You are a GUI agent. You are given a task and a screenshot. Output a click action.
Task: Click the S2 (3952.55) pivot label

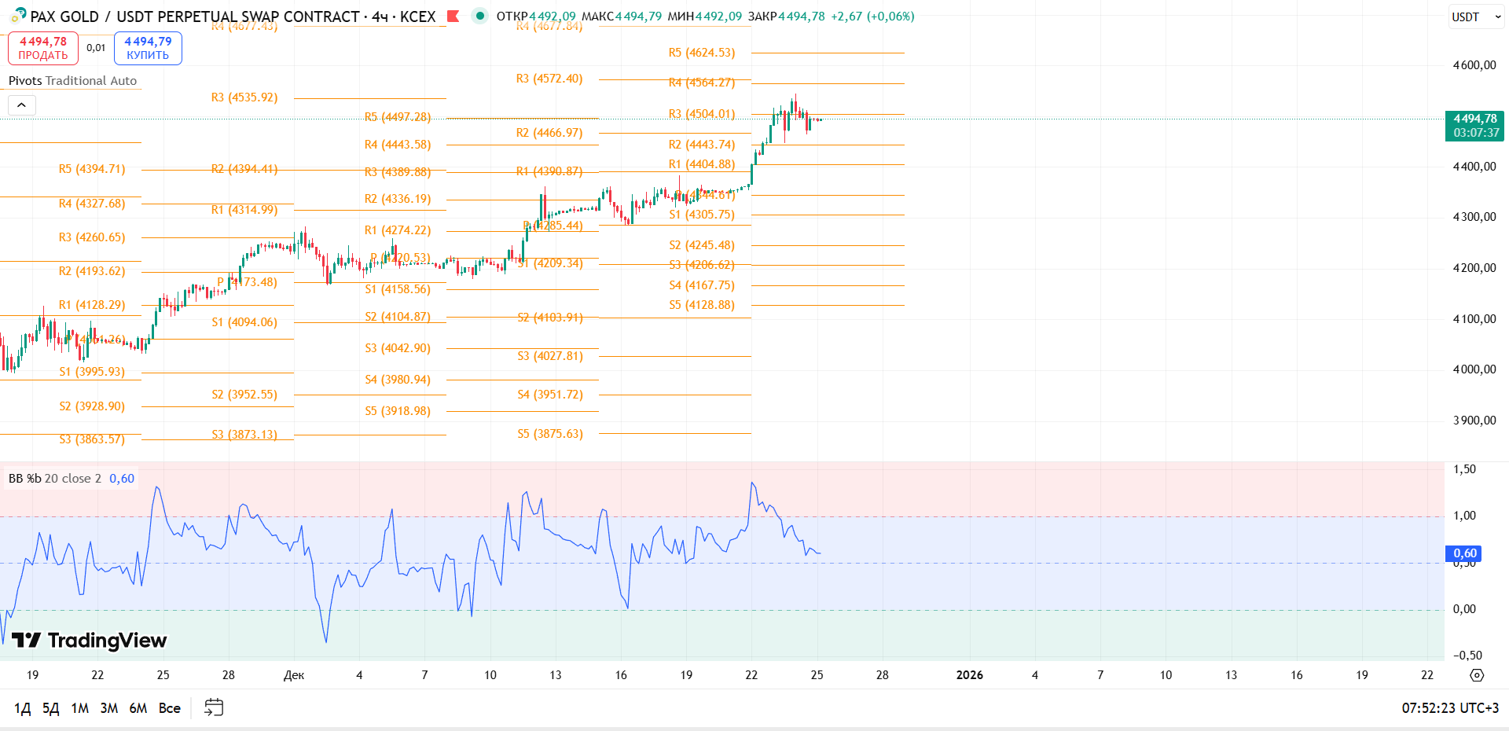244,395
